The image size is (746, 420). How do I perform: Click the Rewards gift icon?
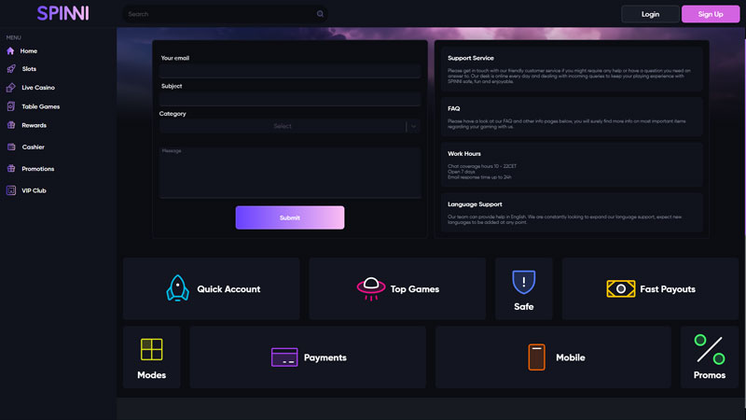click(11, 125)
